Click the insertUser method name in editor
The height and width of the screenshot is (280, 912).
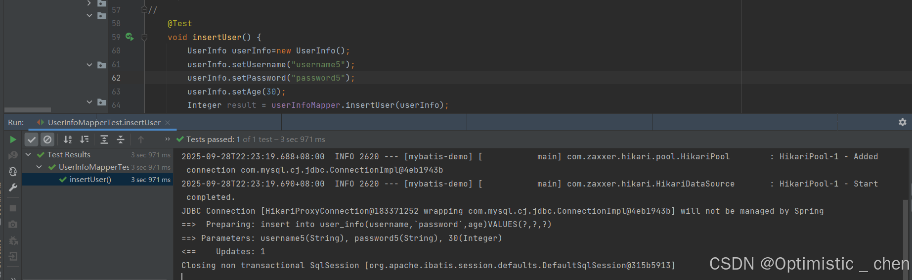(x=217, y=37)
